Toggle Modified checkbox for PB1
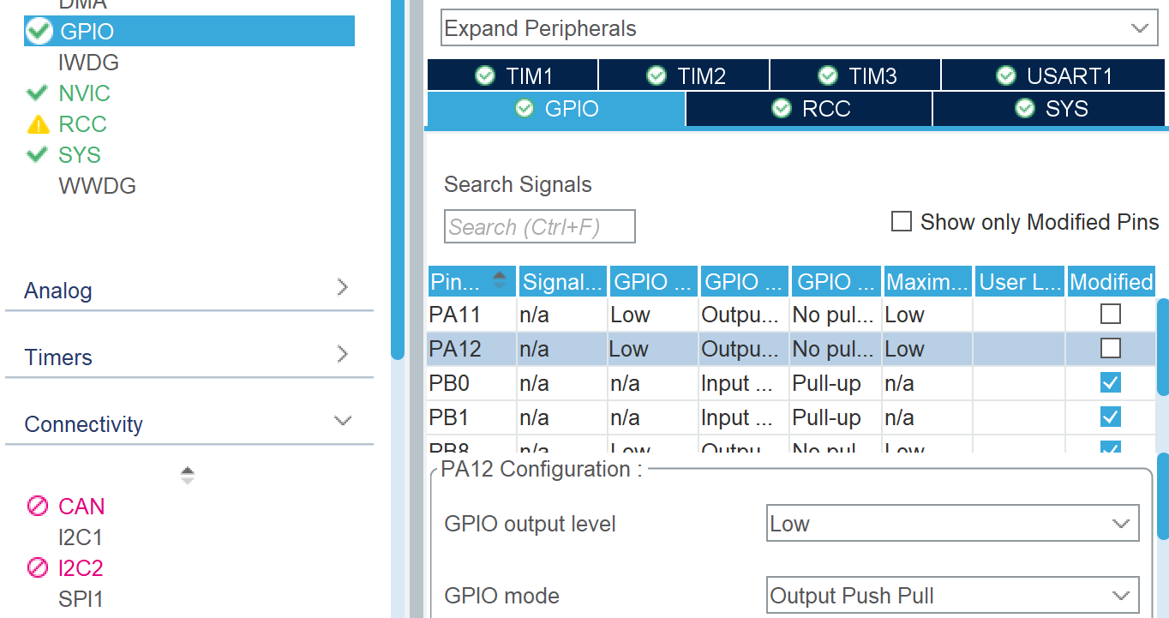This screenshot has width=1169, height=618. [x=1111, y=417]
